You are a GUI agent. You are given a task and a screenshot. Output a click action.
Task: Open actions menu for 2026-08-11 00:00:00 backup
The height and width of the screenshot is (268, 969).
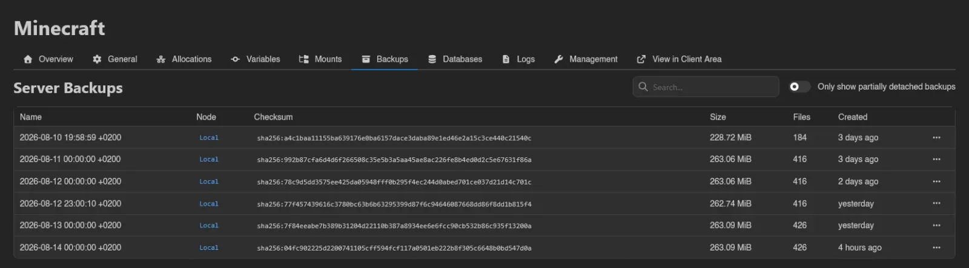point(936,160)
